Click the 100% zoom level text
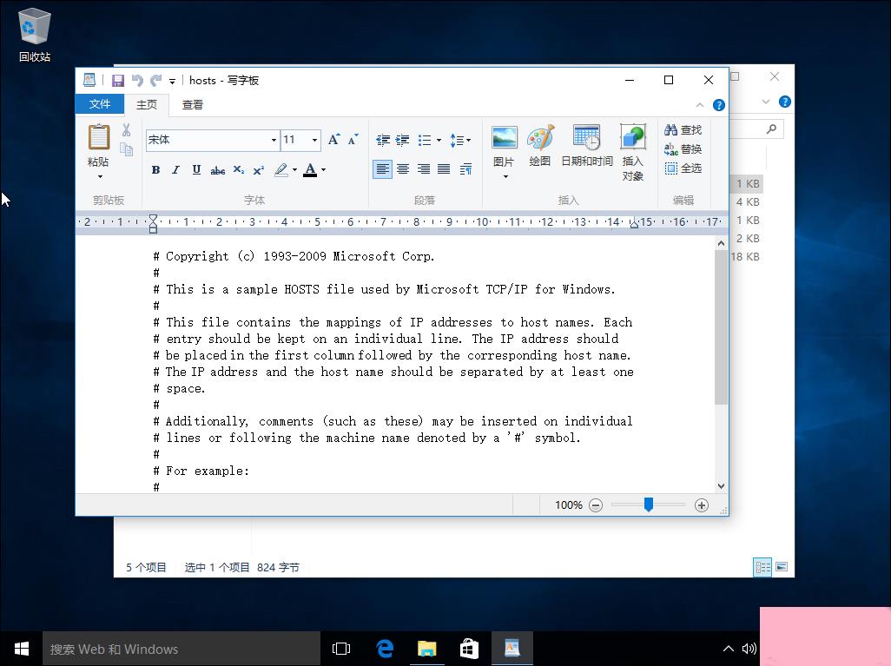The height and width of the screenshot is (666, 891). 568,505
